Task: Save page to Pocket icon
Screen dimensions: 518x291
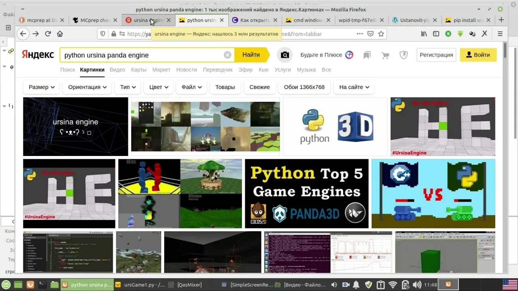Action: pos(370,34)
